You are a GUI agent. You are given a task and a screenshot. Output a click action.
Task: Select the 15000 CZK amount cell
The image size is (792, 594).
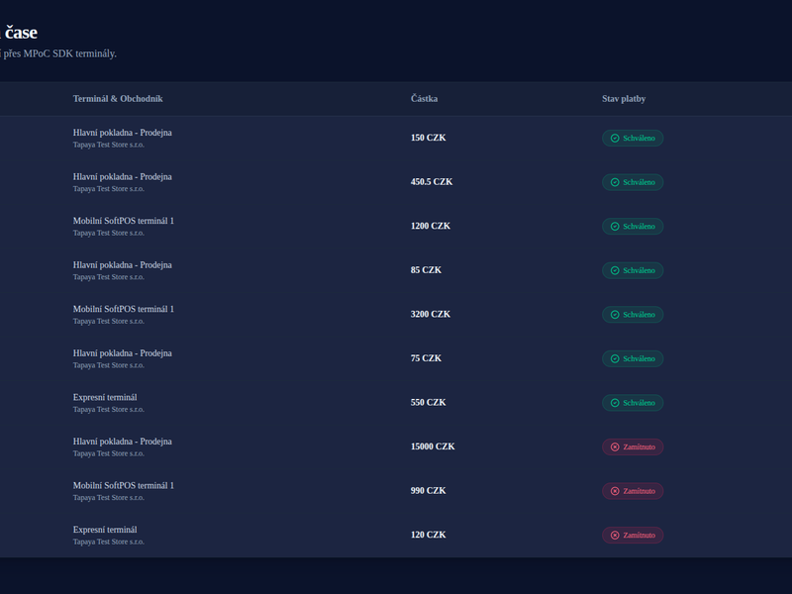[x=433, y=446]
